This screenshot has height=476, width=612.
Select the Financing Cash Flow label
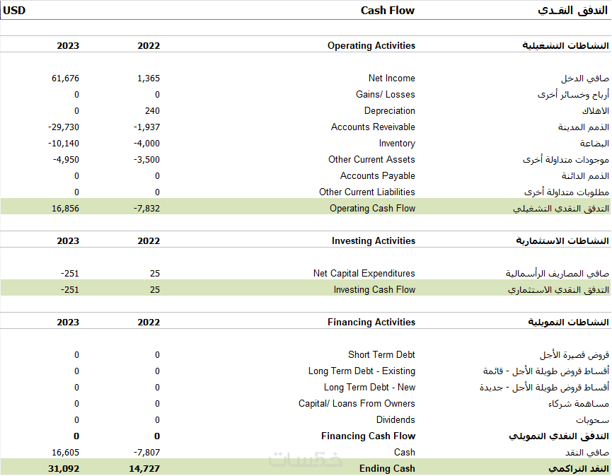pyautogui.click(x=368, y=436)
